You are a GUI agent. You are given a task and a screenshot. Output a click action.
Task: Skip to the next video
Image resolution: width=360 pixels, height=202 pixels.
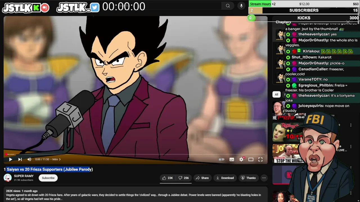pos(20,159)
